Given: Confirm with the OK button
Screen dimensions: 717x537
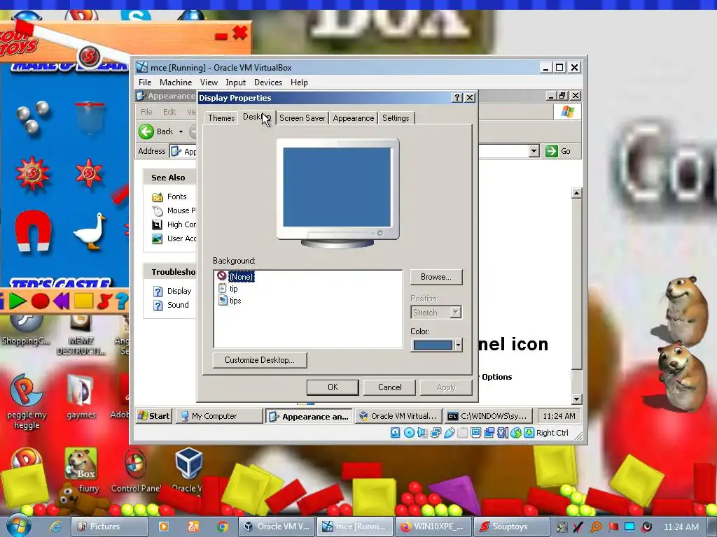Looking at the screenshot, I should pyautogui.click(x=333, y=387).
